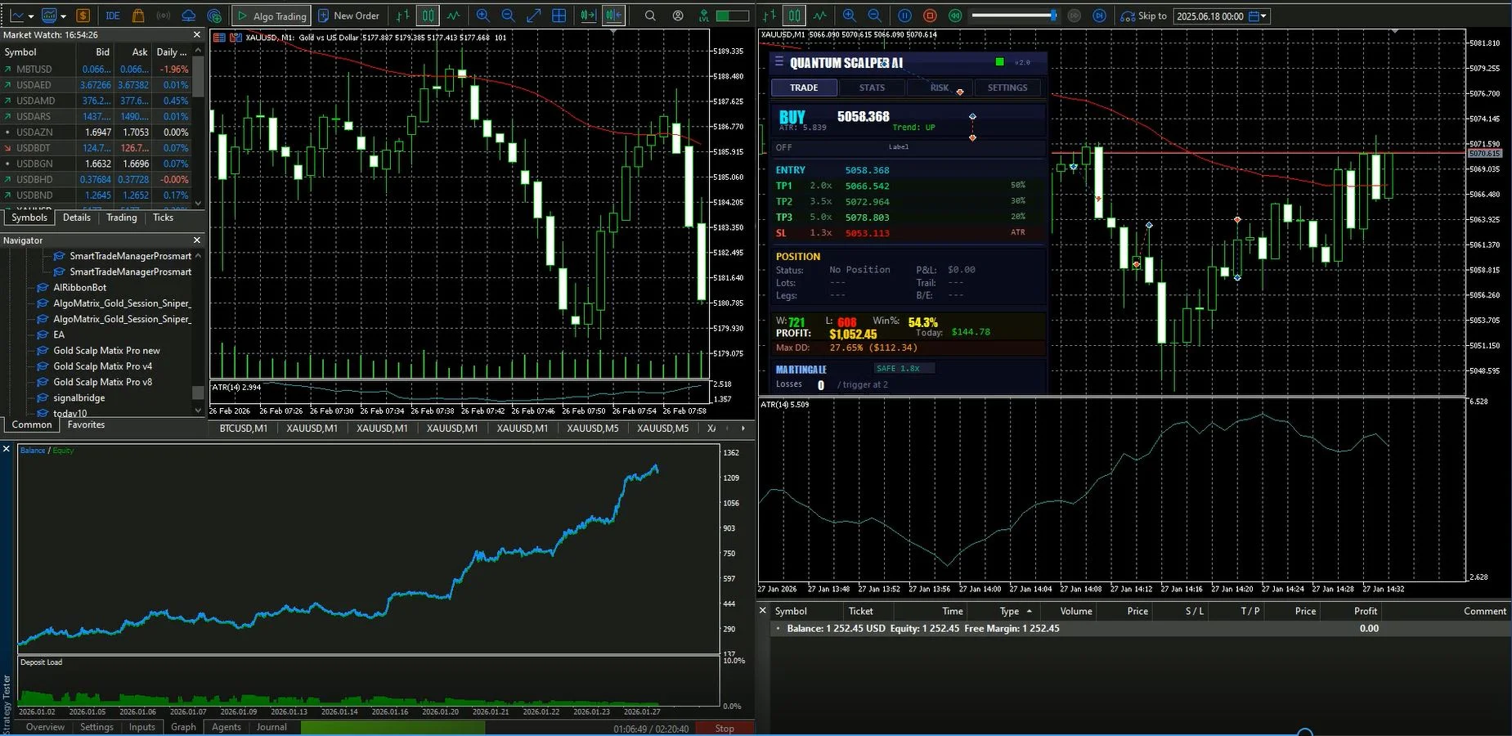The image size is (1512, 736).
Task: Select the candlestick chart display icon
Action: 428,15
